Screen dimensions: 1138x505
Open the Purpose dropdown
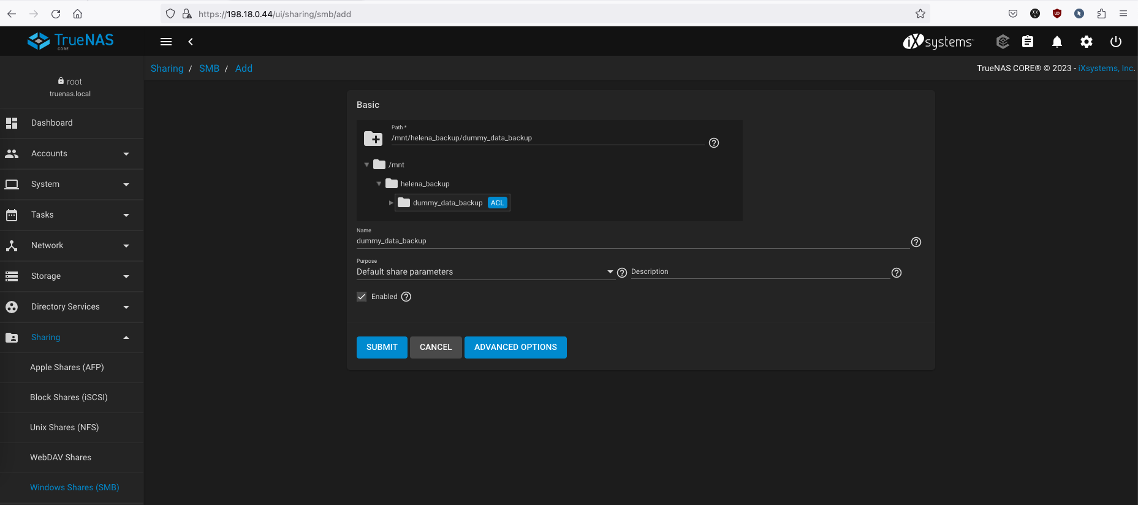[x=484, y=272]
